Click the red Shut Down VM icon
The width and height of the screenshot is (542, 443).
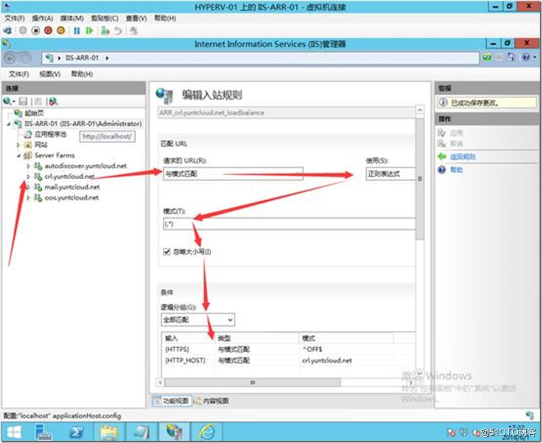(48, 31)
